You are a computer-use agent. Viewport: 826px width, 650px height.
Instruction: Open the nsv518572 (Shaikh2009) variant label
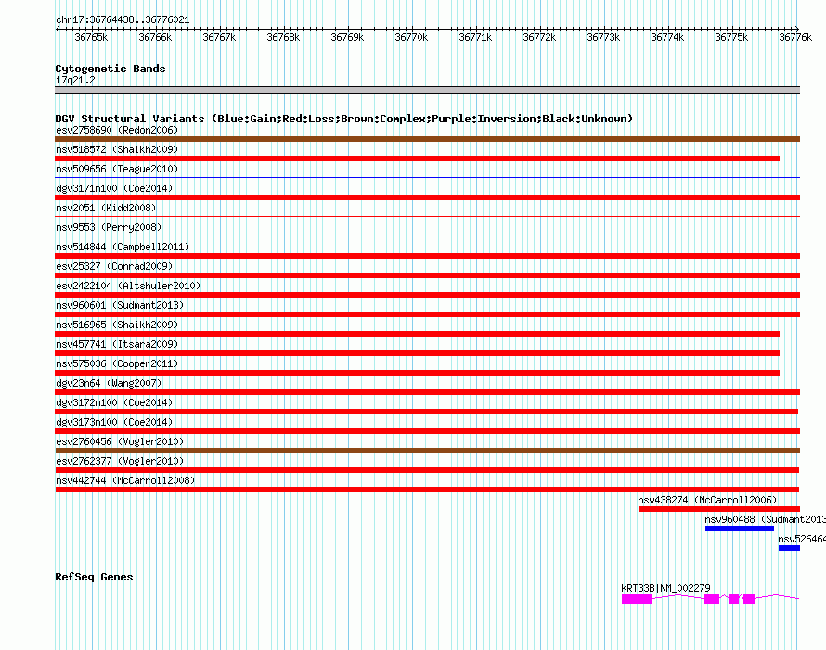pyautogui.click(x=117, y=149)
